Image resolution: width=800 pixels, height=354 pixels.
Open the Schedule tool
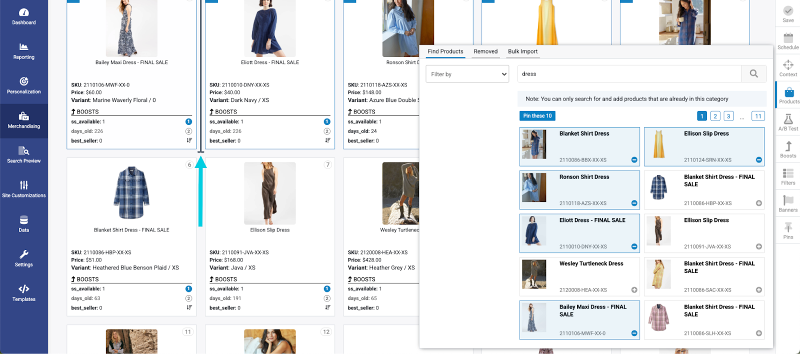coord(788,41)
